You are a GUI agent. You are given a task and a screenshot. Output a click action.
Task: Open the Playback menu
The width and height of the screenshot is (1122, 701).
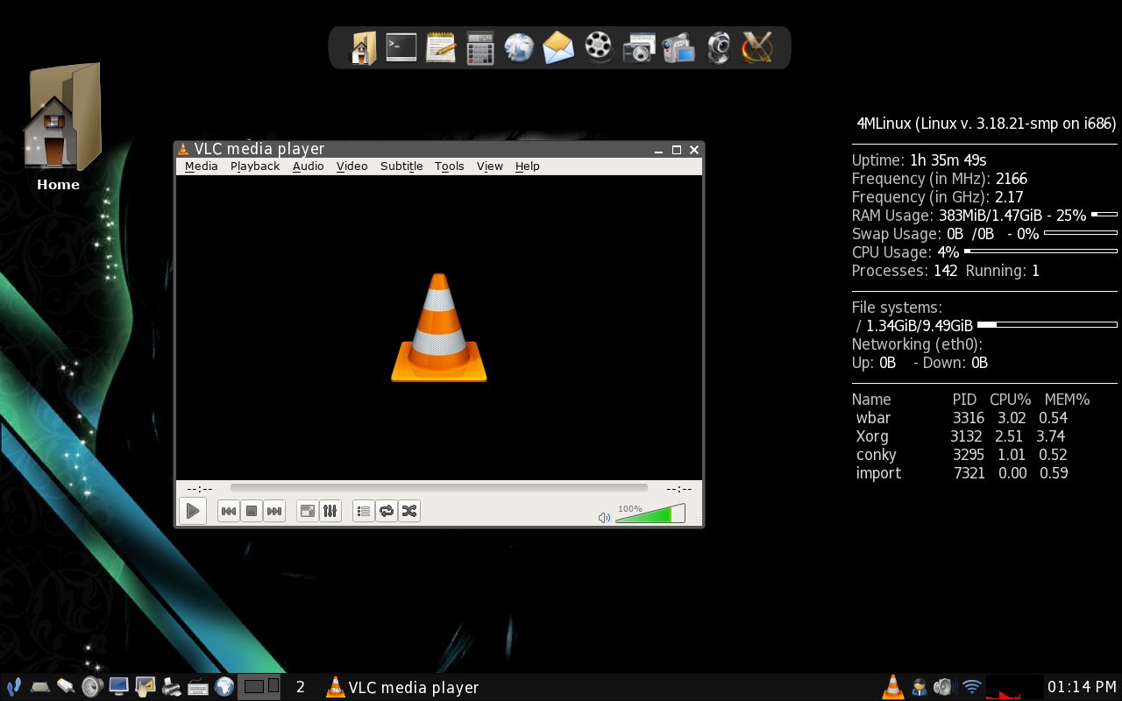[x=255, y=166]
